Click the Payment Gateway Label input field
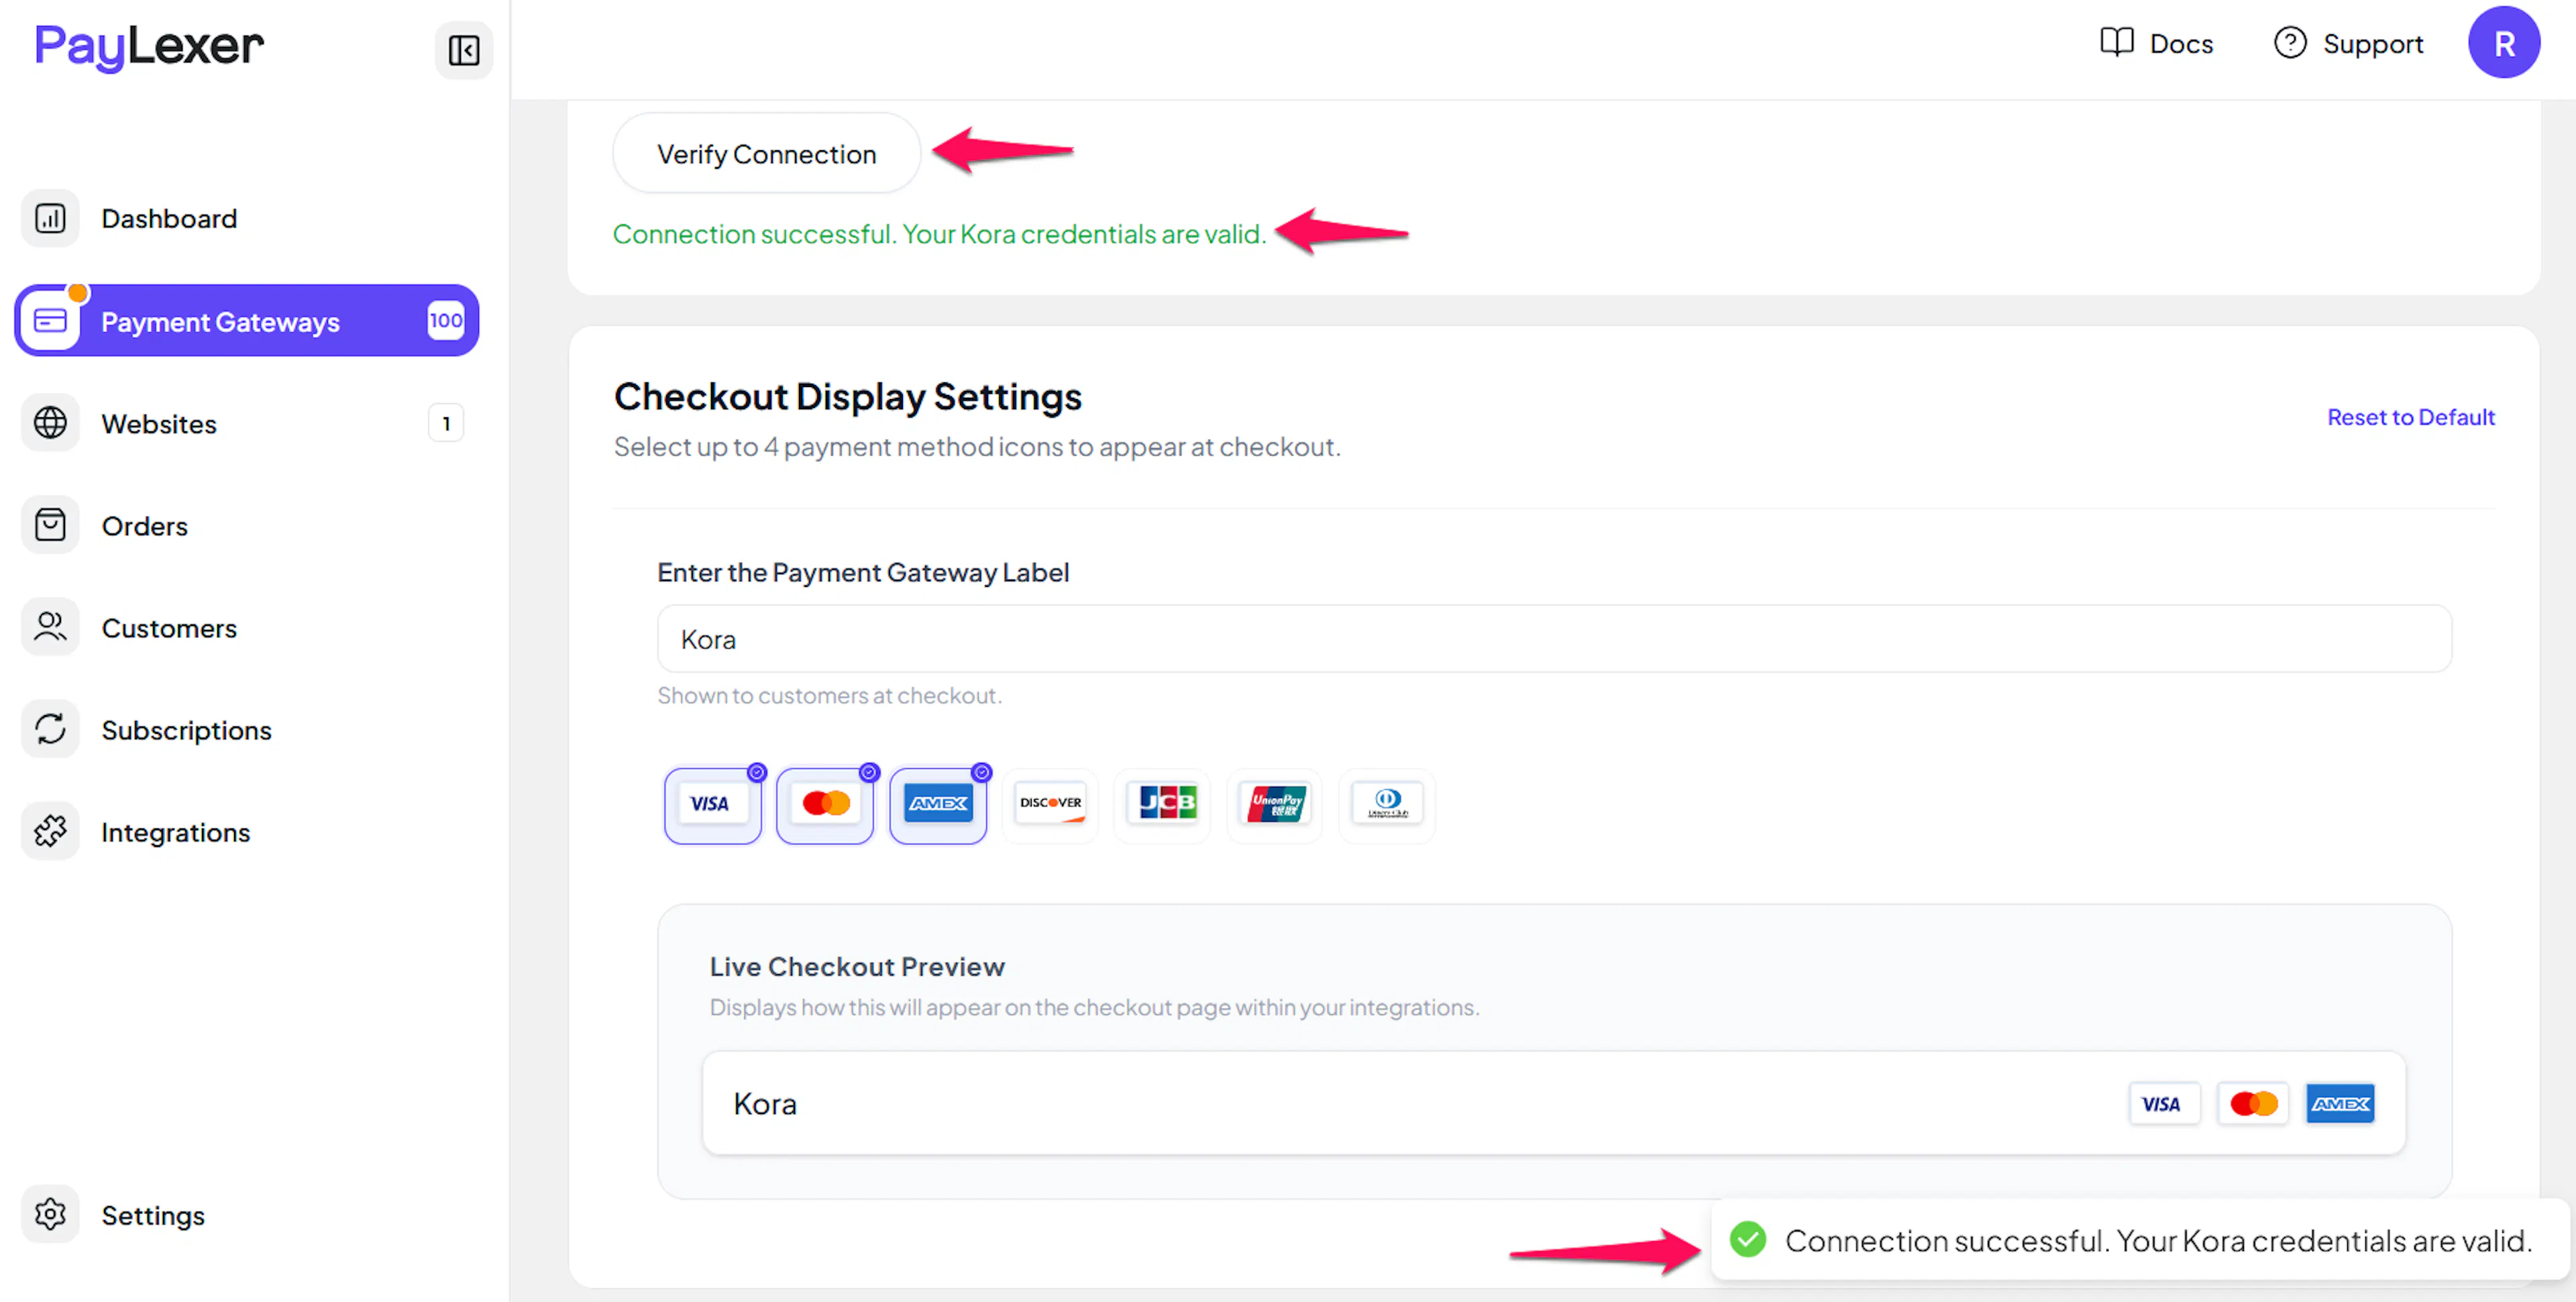The width and height of the screenshot is (2576, 1302). (x=1553, y=639)
